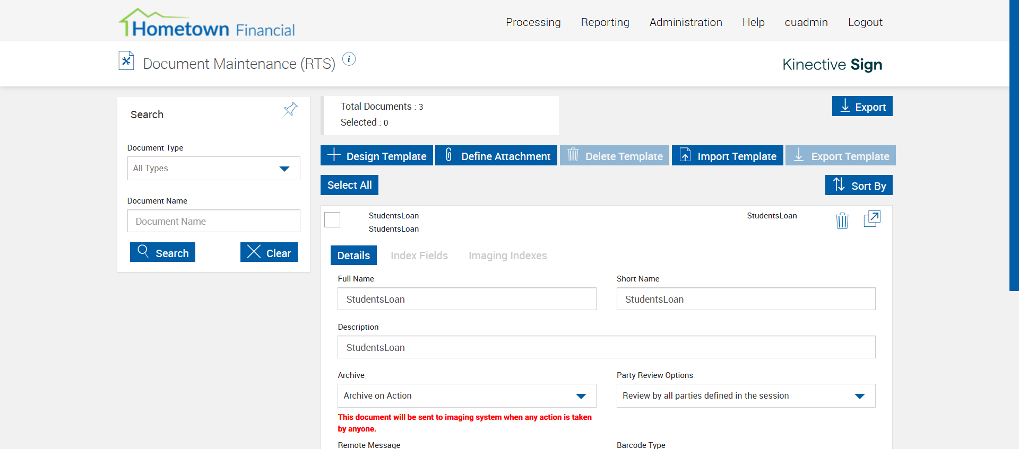Open the Sort By menu
Image resolution: width=1019 pixels, height=449 pixels.
[859, 185]
